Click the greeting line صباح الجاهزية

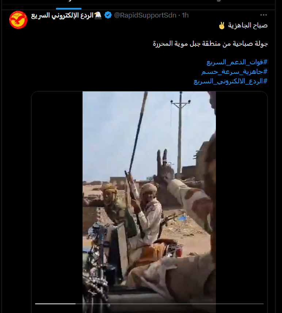(248, 26)
